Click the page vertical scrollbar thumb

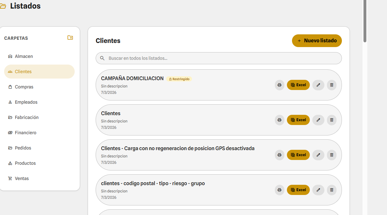pos(365,21)
